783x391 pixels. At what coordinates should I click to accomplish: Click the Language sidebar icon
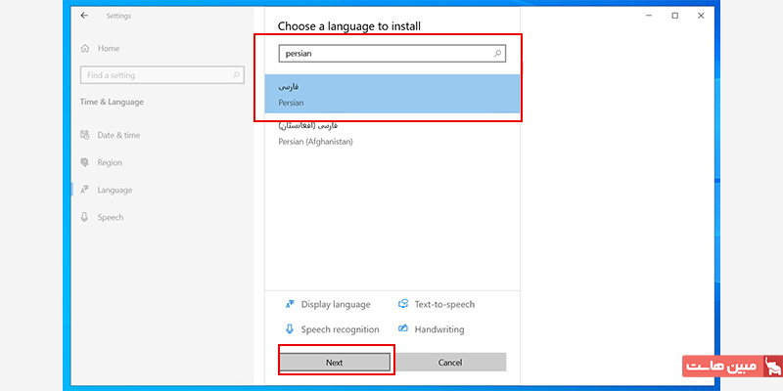tap(84, 190)
